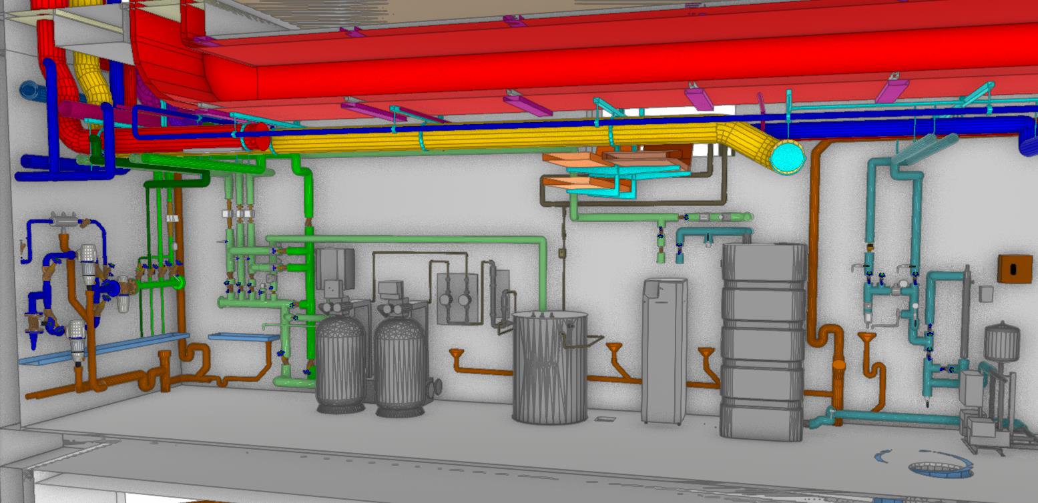
Task: Select the right dark gray filter vessel
Action: [401, 367]
